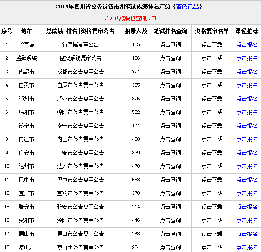Click 点击查询 in the 成都市 row

[x=171, y=72]
